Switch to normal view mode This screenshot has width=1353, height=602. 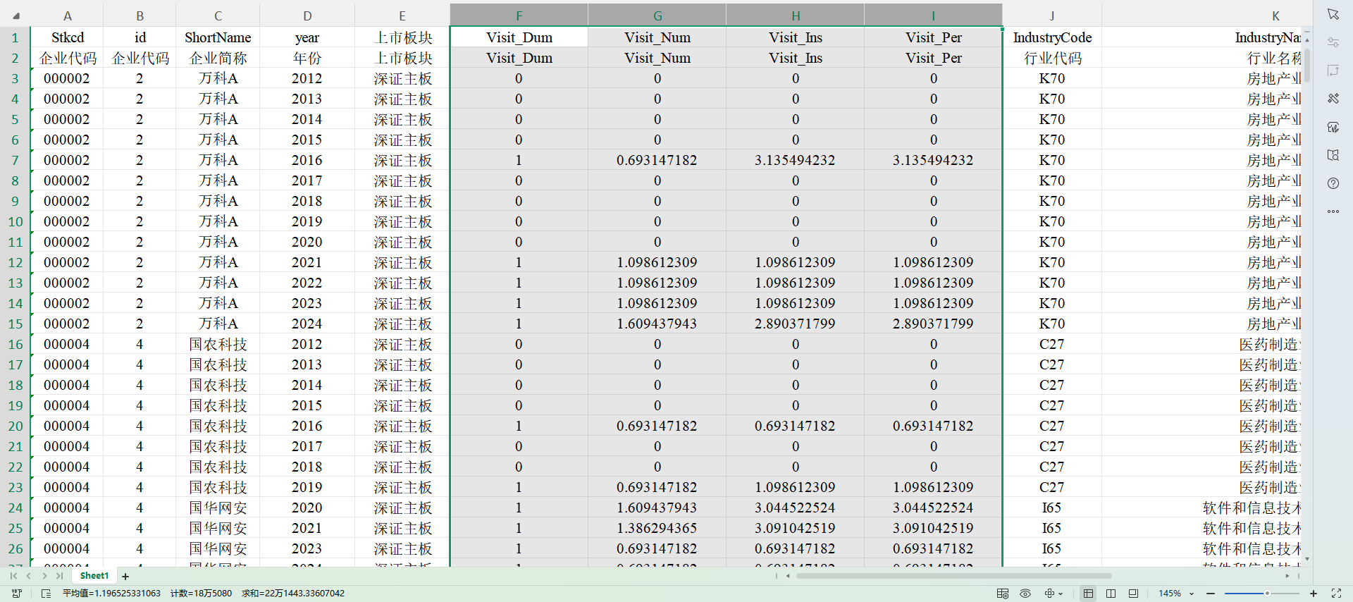(x=1088, y=594)
